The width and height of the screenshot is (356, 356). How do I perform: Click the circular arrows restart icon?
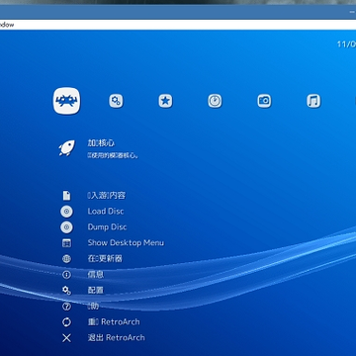pyautogui.click(x=66, y=322)
